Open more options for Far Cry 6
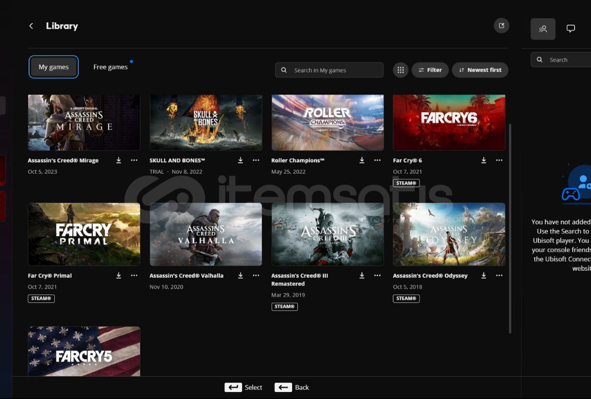591x399 pixels. tap(499, 160)
